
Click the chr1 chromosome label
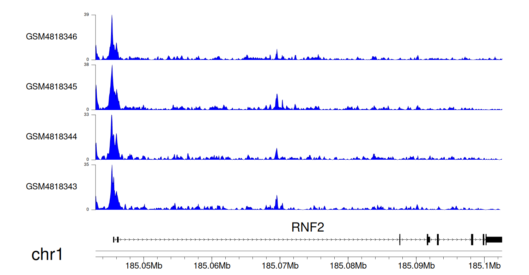[x=47, y=254]
